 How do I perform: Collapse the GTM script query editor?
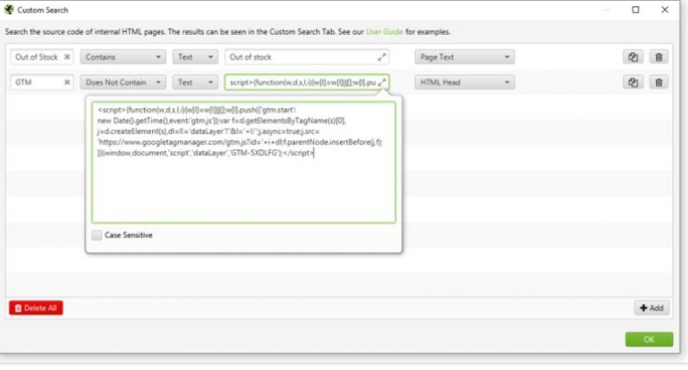click(382, 82)
